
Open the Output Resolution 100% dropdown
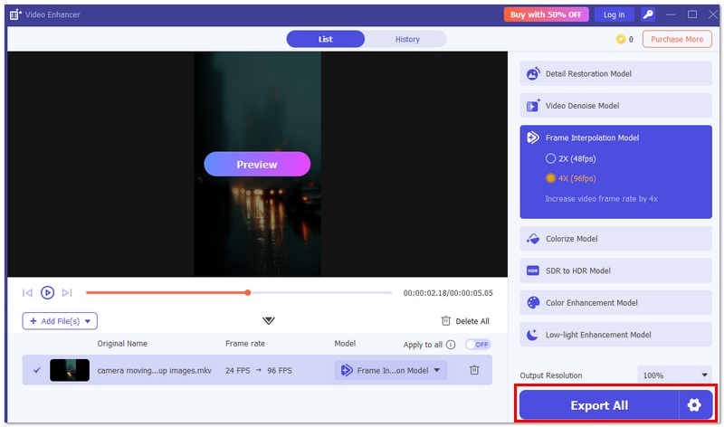674,375
